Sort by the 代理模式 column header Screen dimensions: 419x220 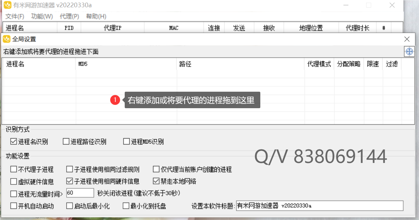click(319, 64)
